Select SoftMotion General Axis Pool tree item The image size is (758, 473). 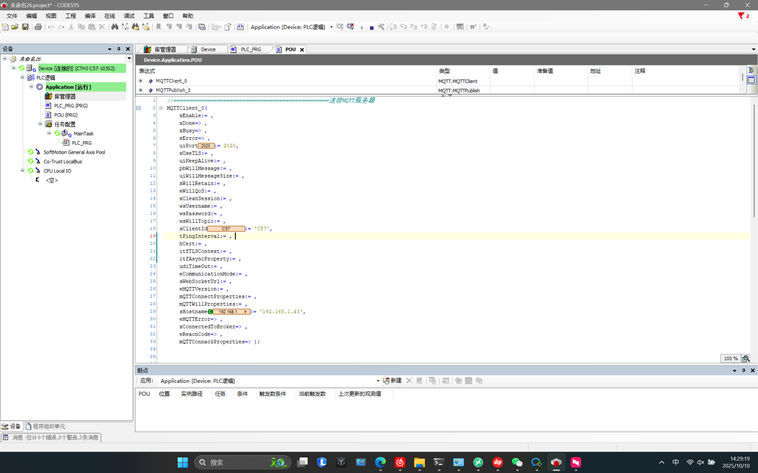pyautogui.click(x=74, y=152)
